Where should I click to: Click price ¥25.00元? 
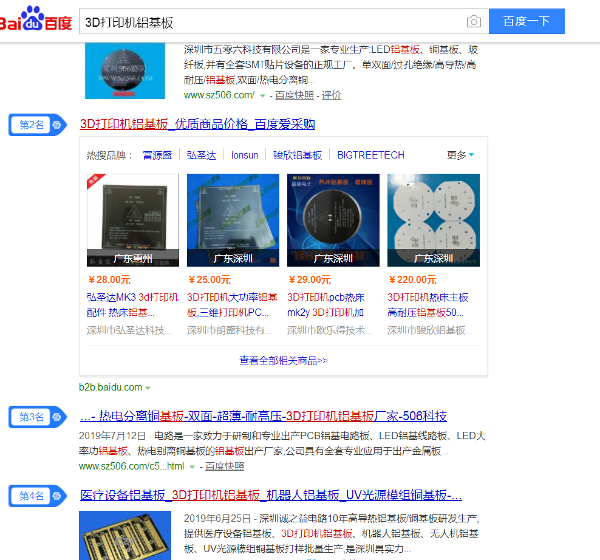210,280
